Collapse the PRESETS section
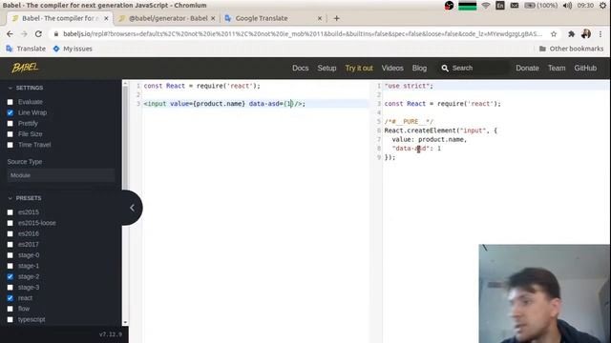 click(25, 198)
